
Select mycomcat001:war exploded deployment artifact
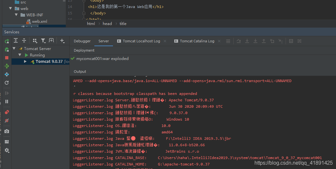click(x=102, y=59)
